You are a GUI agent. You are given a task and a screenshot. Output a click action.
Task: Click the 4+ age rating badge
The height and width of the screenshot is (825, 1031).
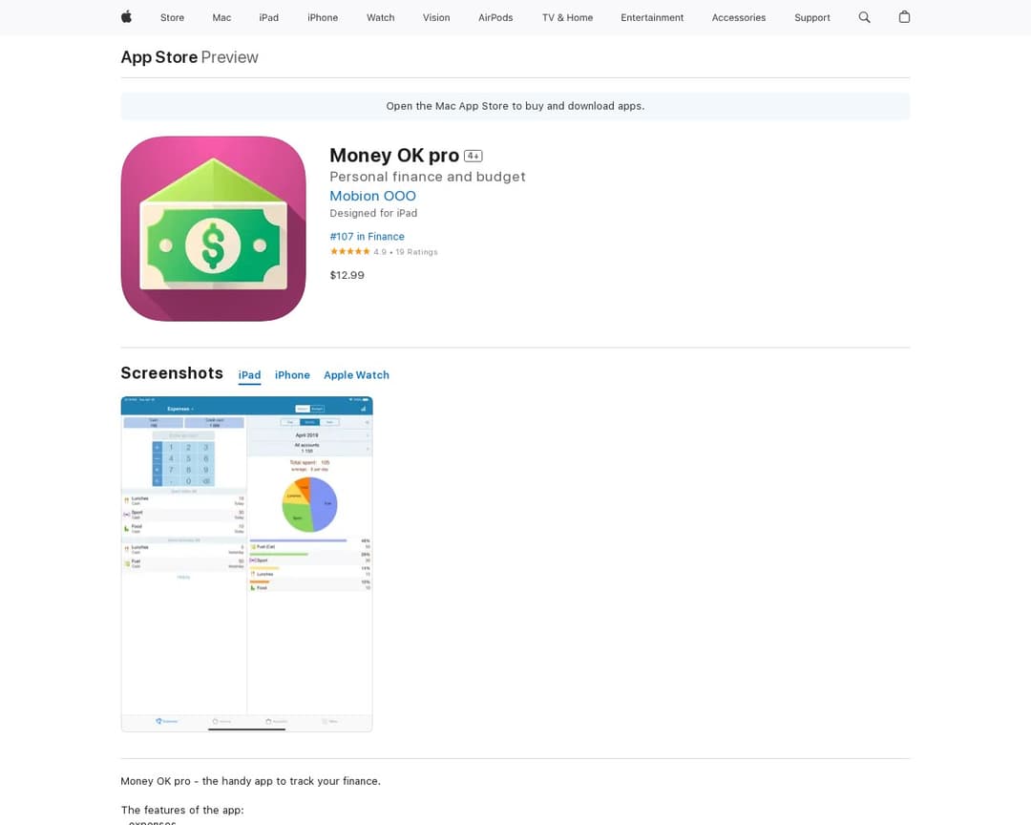[x=473, y=156]
